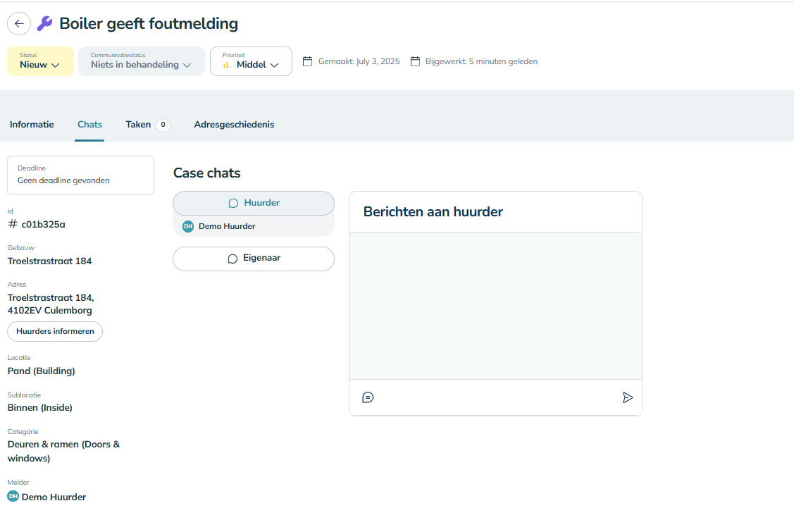Select the Huurder chat button
This screenshot has height=508, width=794.
point(254,203)
